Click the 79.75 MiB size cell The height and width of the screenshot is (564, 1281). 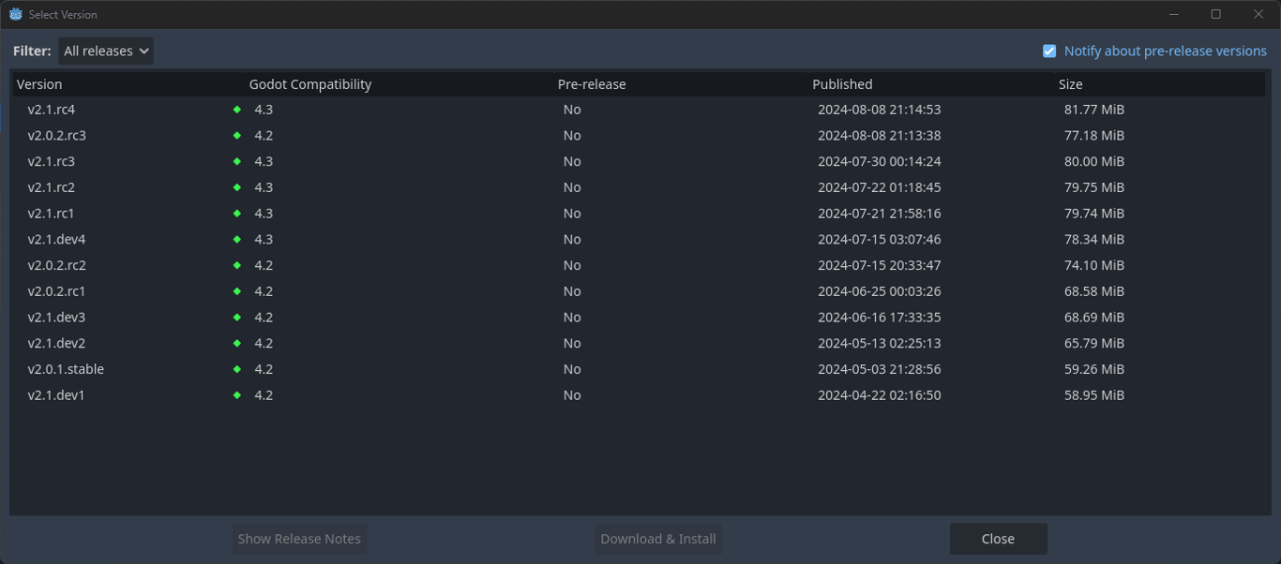pos(1094,187)
